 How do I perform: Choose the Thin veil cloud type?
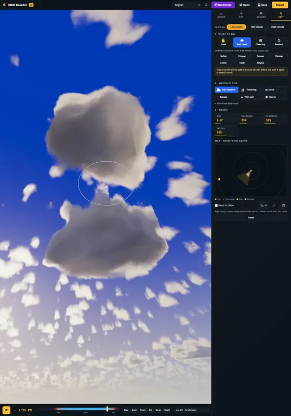point(250,97)
